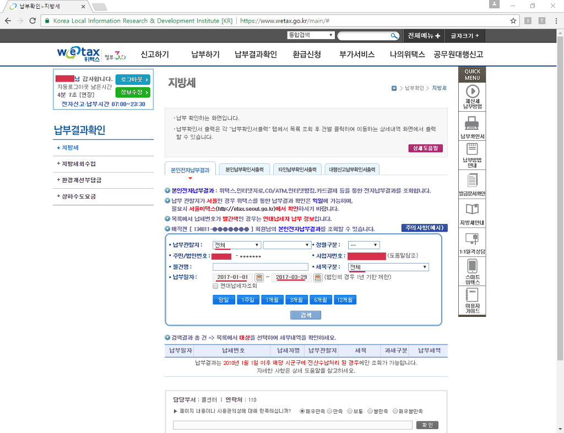564x433 pixels.
Task: Open 공무원대행신고 main menu
Action: point(458,54)
